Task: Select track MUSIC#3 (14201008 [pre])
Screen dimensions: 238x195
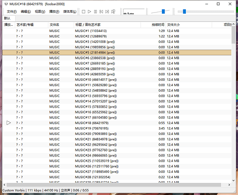Action: click(117, 42)
